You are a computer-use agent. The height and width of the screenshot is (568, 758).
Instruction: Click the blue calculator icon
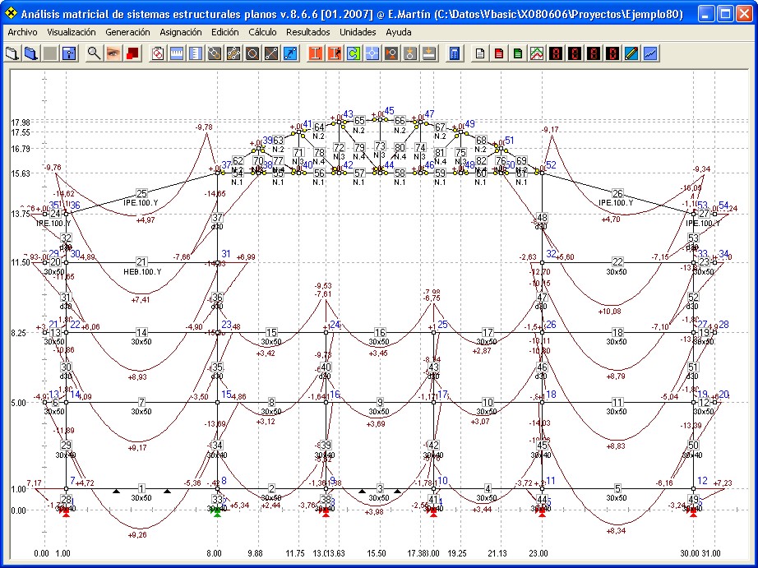coord(453,54)
